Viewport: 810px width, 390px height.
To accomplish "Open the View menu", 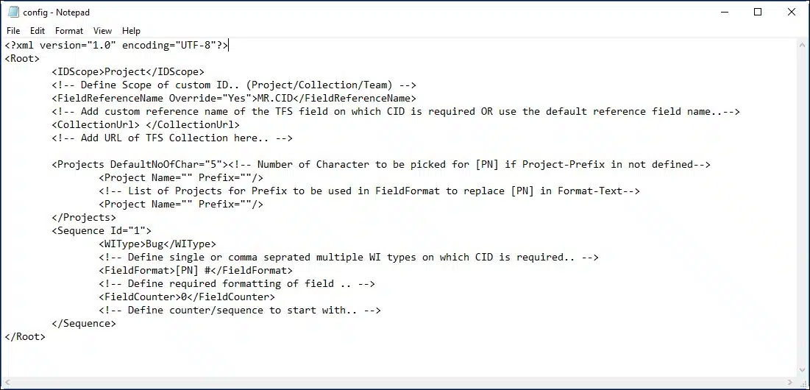I will coord(103,31).
